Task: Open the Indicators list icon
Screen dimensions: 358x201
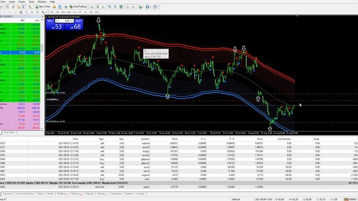Action: pyautogui.click(x=140, y=7)
